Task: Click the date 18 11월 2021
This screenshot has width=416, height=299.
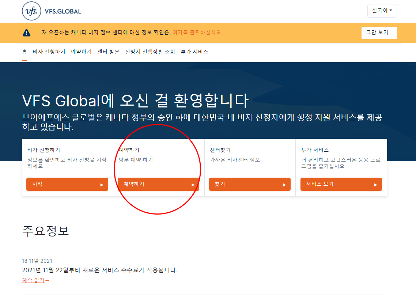Action: click(37, 261)
